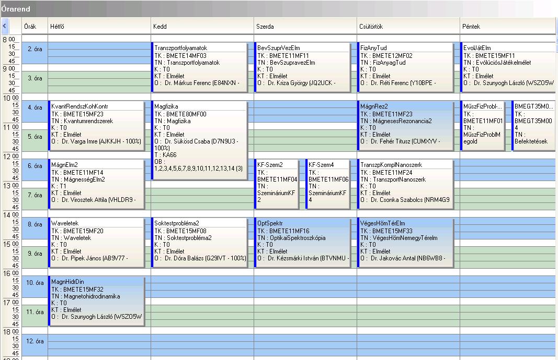This screenshot has height=360, width=558.
Task: Click the left arrow to collapse the timetable panel
Action: [5, 26]
